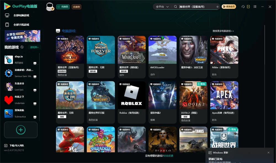
Task: Click the plus add game button
Action: (21, 130)
